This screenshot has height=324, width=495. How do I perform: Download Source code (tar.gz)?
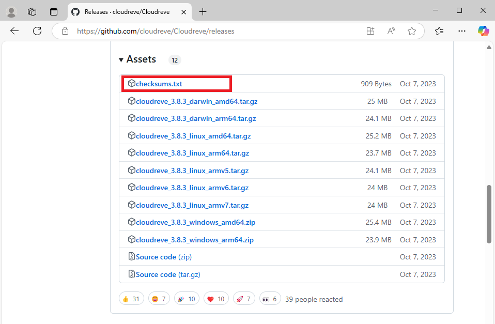(x=168, y=275)
